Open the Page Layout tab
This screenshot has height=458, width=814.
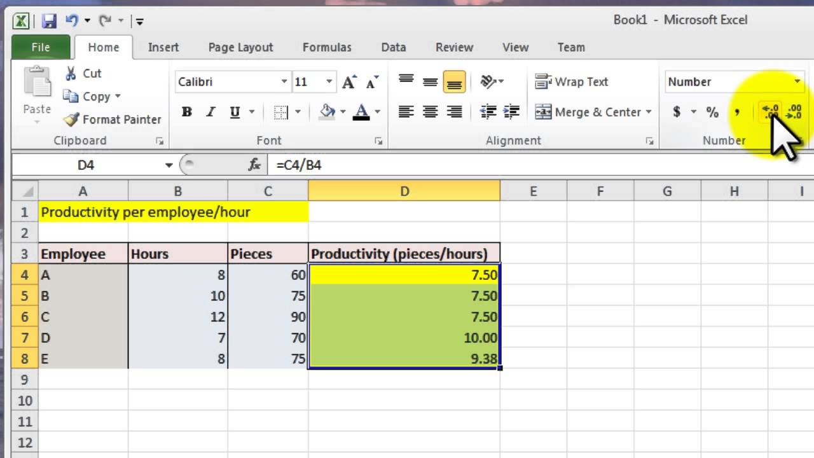coord(240,47)
